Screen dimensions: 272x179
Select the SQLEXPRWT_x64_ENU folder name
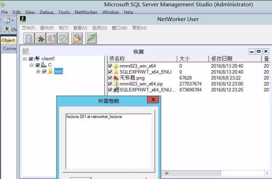tap(145, 72)
